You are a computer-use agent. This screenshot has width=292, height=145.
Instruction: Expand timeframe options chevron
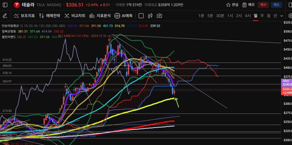pyautogui.click(x=281, y=16)
